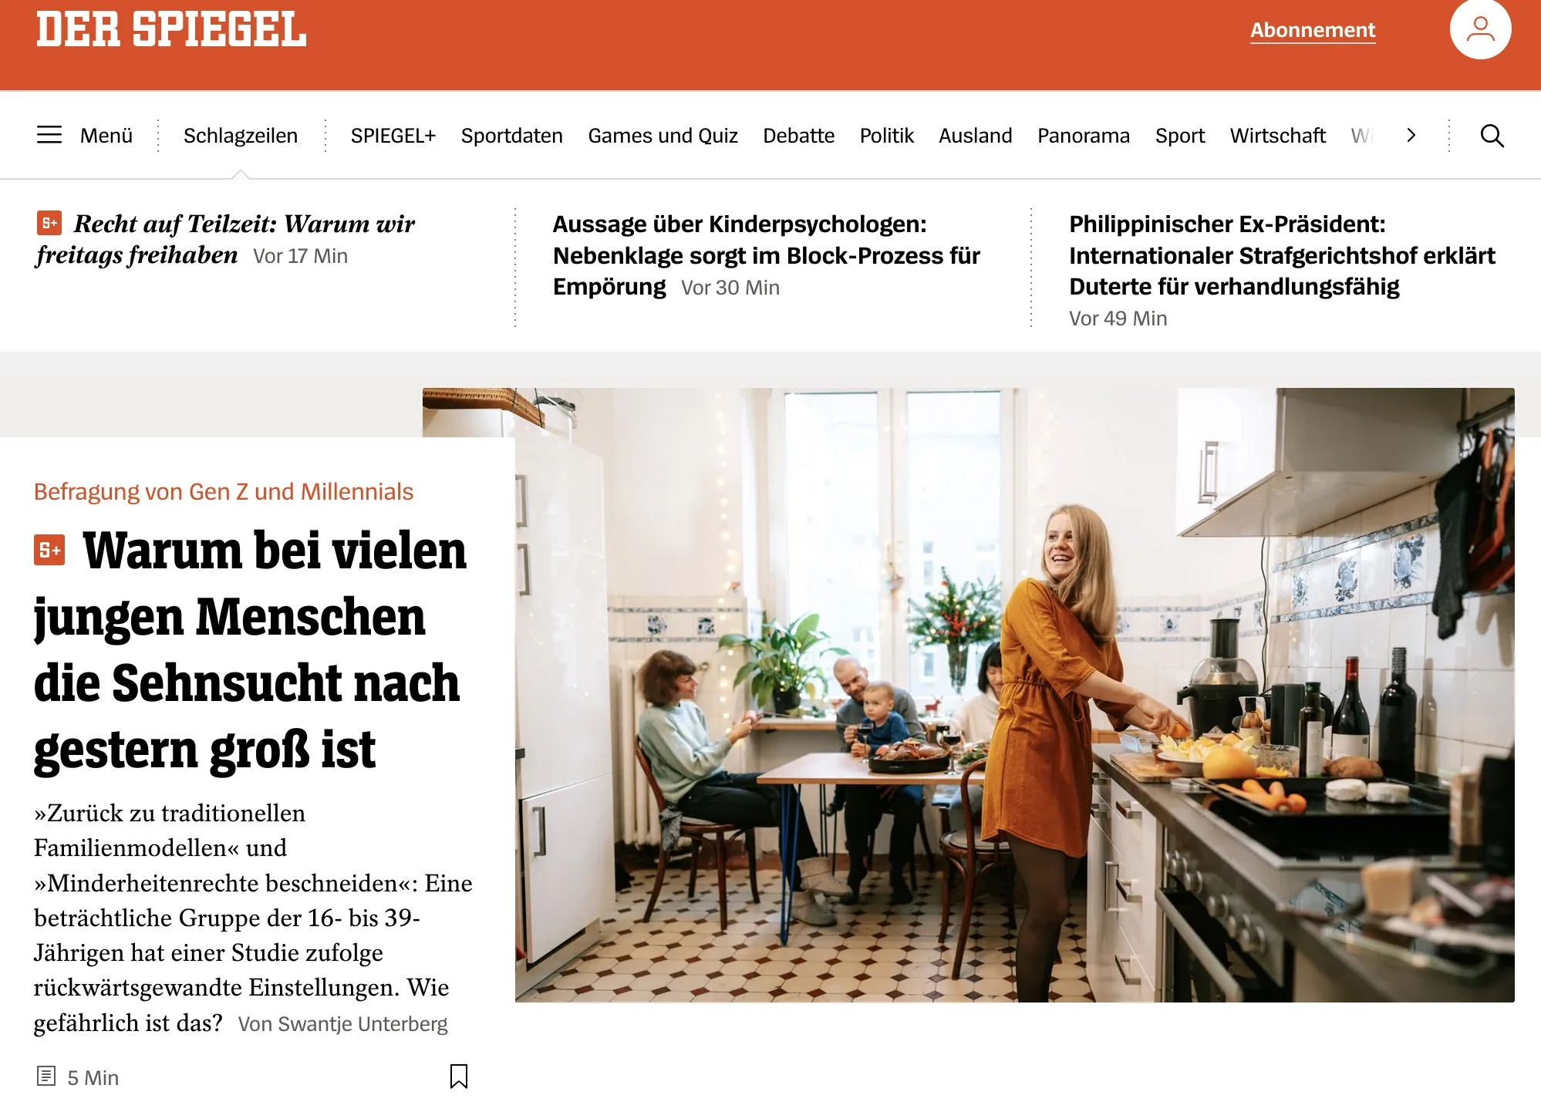
Task: Go to the SPIEGEL+ section
Action: [x=393, y=136]
